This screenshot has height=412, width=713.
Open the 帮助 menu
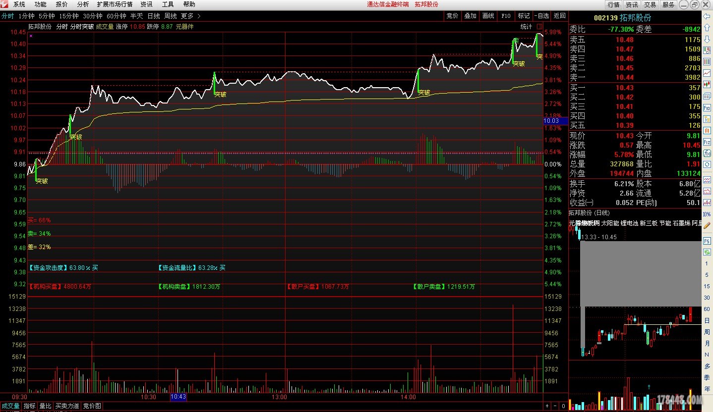189,4
